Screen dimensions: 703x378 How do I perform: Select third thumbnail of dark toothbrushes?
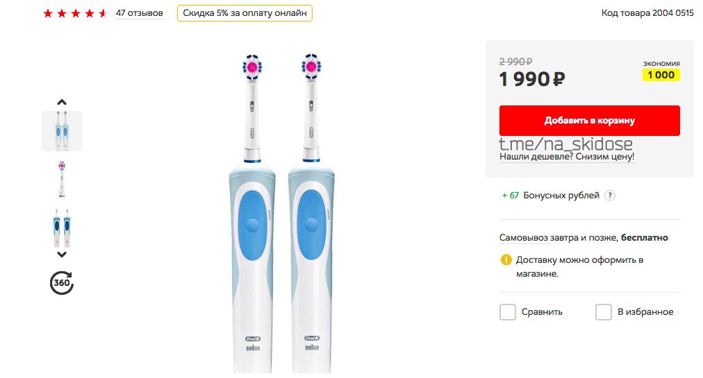(x=62, y=228)
